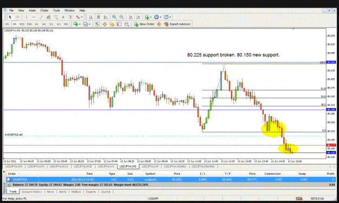The height and width of the screenshot is (203, 339).
Task: Click the Expert Advisors button
Action: pos(177,24)
